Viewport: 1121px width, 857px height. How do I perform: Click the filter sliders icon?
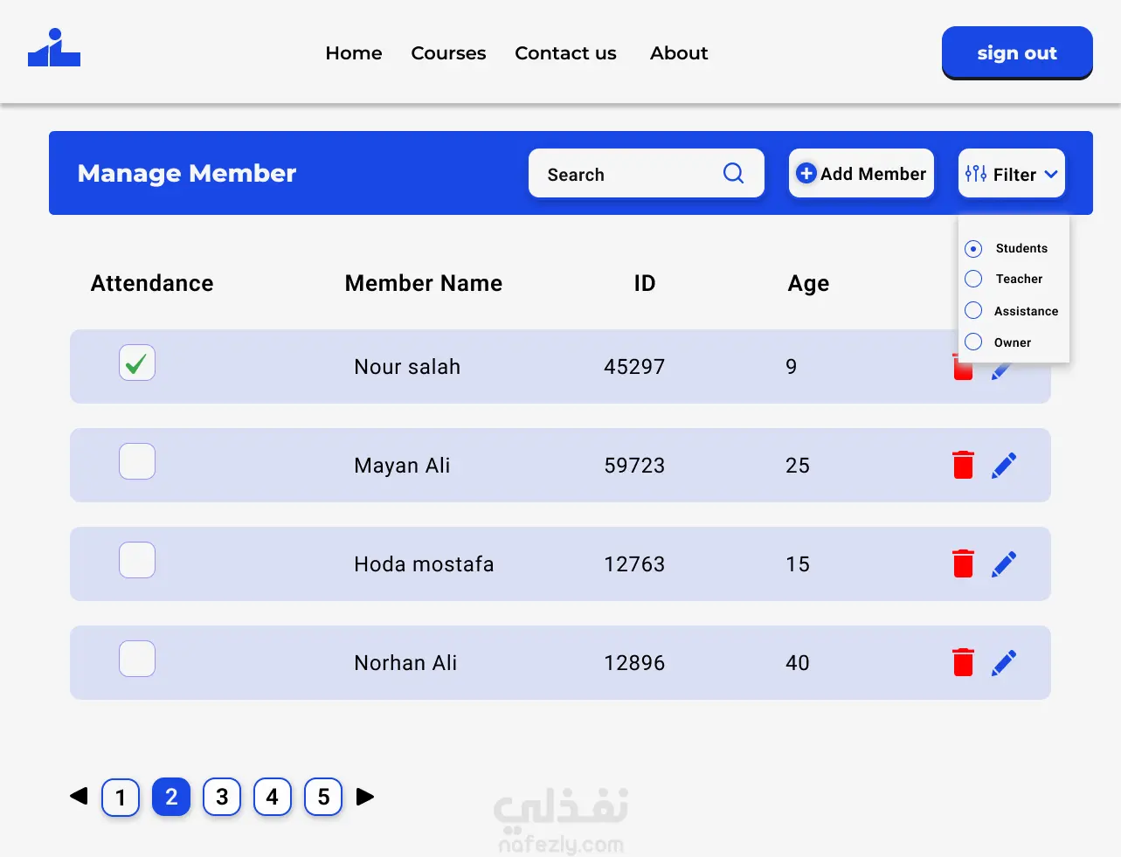[x=976, y=174]
